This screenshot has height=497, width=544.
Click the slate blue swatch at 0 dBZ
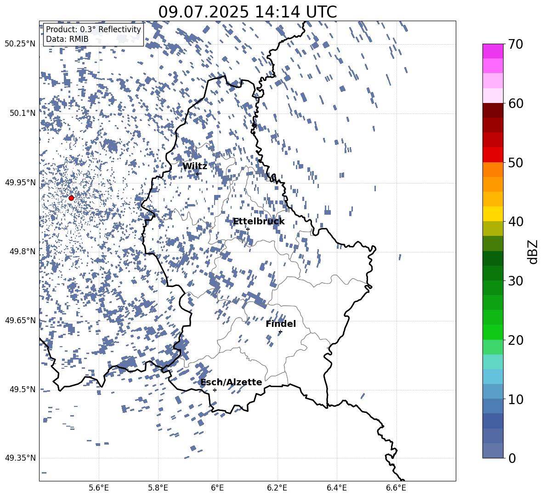[x=493, y=451]
